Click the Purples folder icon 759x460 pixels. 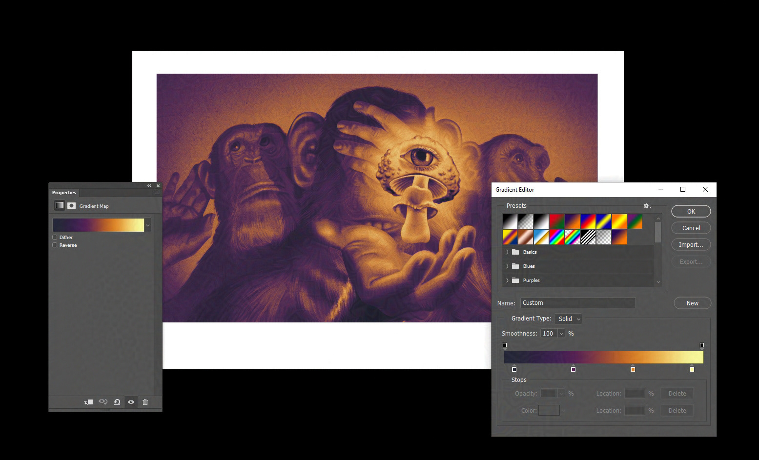[x=515, y=280]
